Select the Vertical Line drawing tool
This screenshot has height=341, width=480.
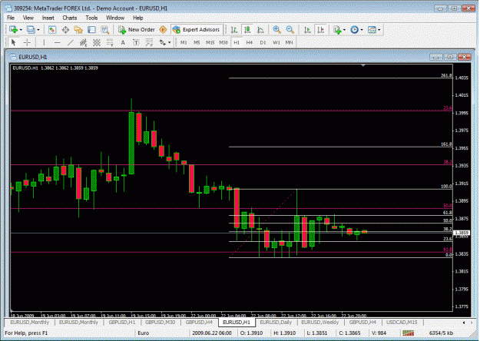(x=44, y=42)
